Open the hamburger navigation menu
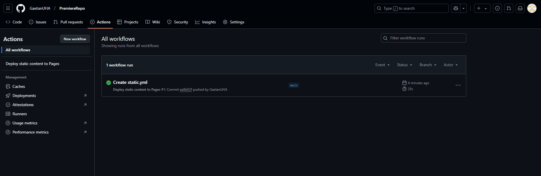The image size is (541, 176). pos(8,8)
